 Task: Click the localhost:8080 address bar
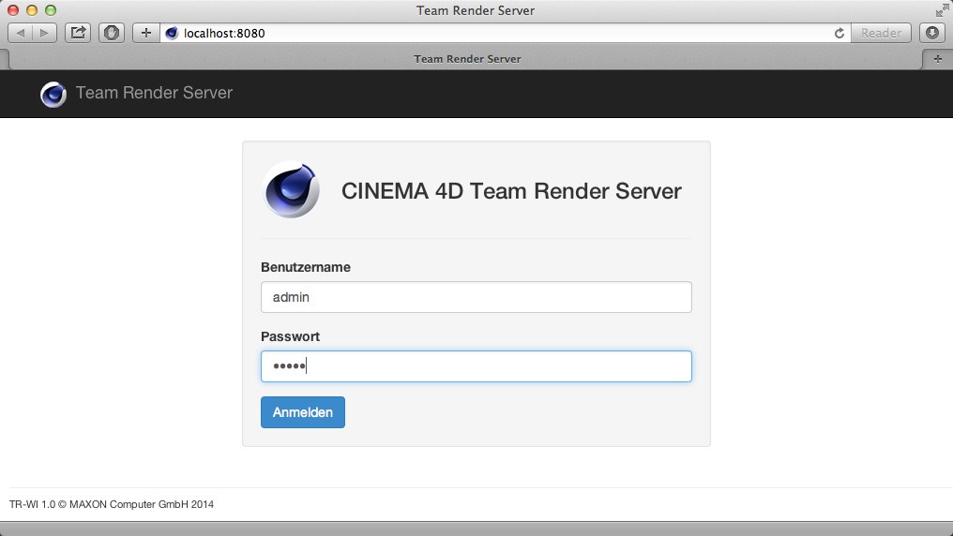tap(497, 33)
